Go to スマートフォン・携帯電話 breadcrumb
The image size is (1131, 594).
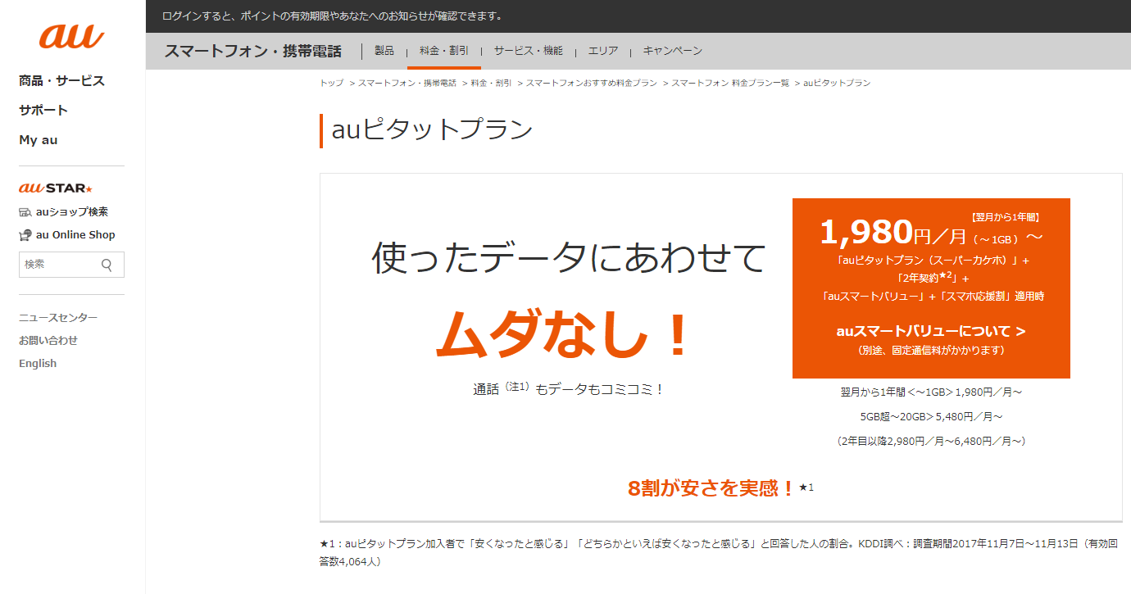(x=407, y=84)
